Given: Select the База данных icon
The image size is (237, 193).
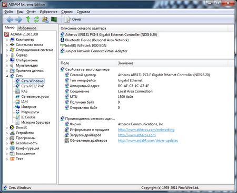Looking at the screenshot, I should (12, 153).
